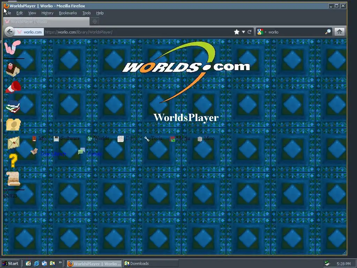The height and width of the screenshot is (268, 357).
Task: Click the quick launch folder search icon
Action: pyautogui.click(x=52, y=264)
